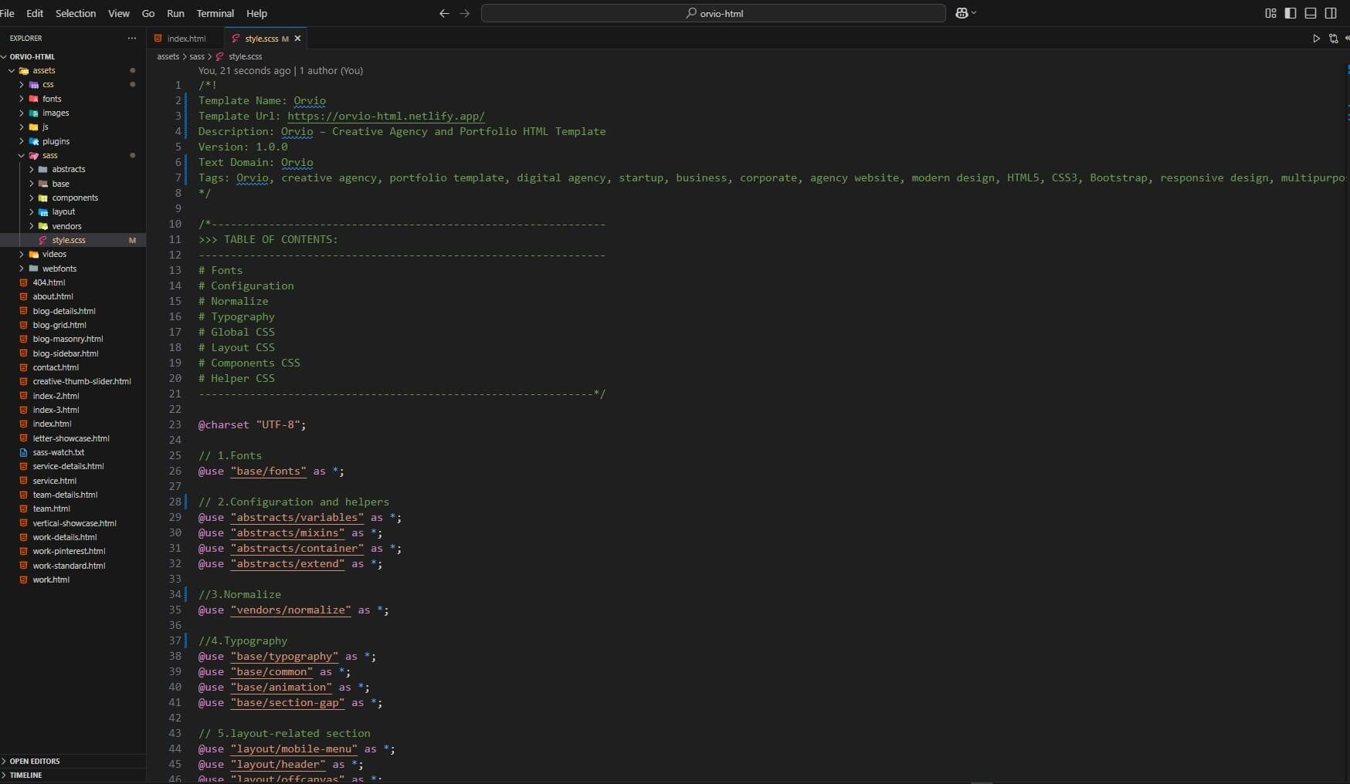Open 404.html file icon

(x=24, y=282)
